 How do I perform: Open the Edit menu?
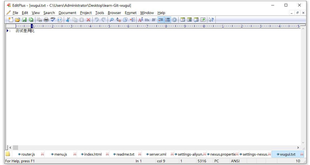tap(25, 13)
